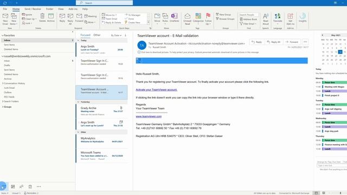Click the Activate your TeamViewer account link
This screenshot has width=347, height=195.
(x=157, y=90)
